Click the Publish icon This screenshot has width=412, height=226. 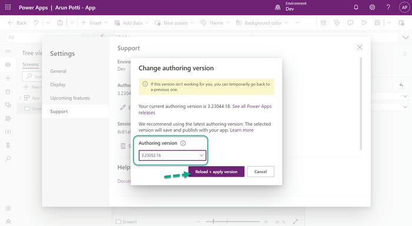pyautogui.click(x=401, y=23)
